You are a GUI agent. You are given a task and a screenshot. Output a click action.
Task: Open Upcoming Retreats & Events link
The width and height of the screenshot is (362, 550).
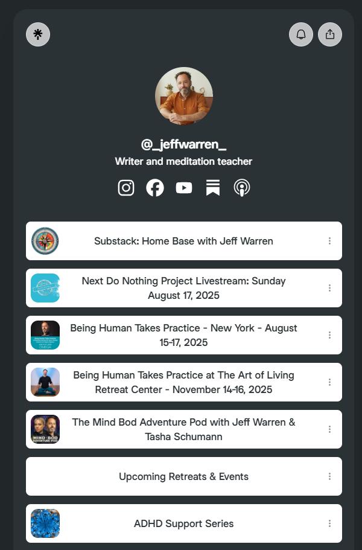[184, 476]
